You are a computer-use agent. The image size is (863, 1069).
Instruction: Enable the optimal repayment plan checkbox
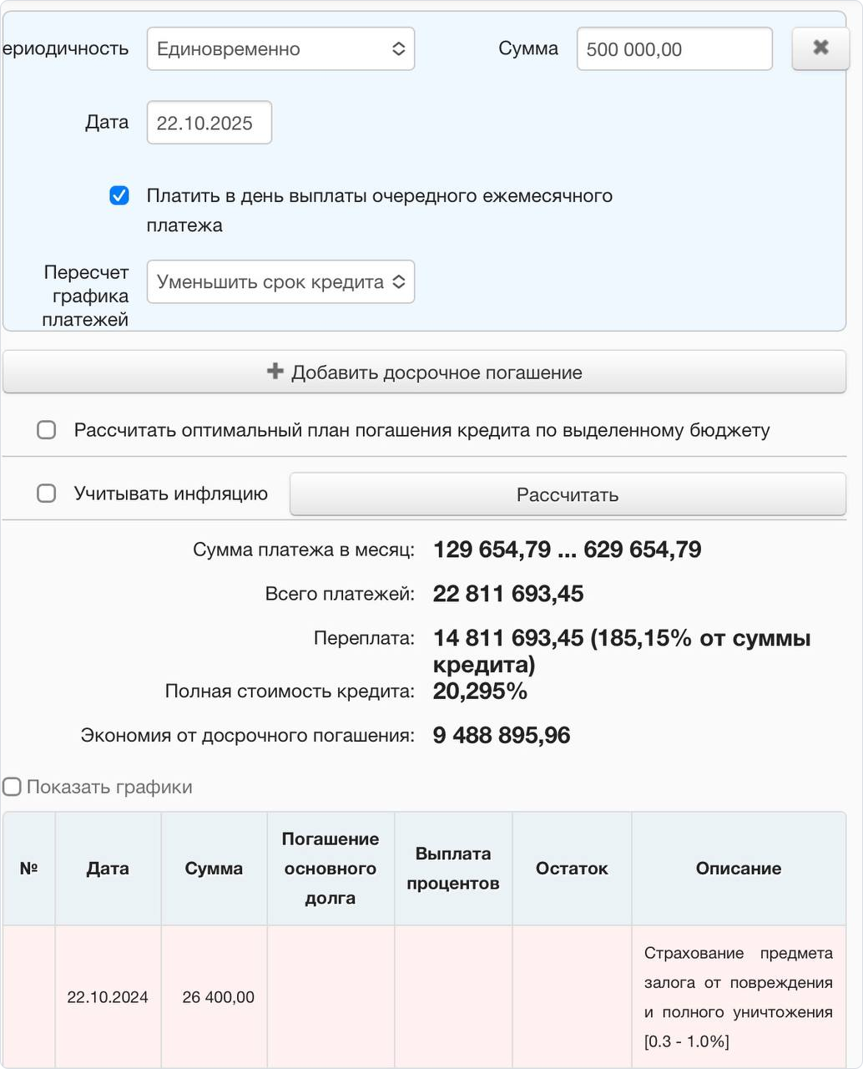pos(47,430)
